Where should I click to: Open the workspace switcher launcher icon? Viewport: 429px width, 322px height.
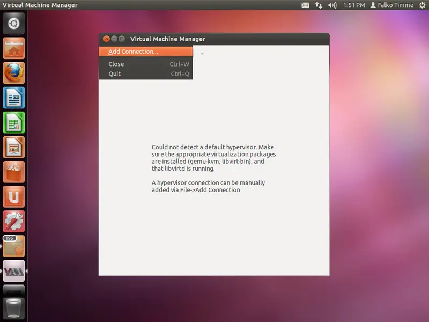14,290
